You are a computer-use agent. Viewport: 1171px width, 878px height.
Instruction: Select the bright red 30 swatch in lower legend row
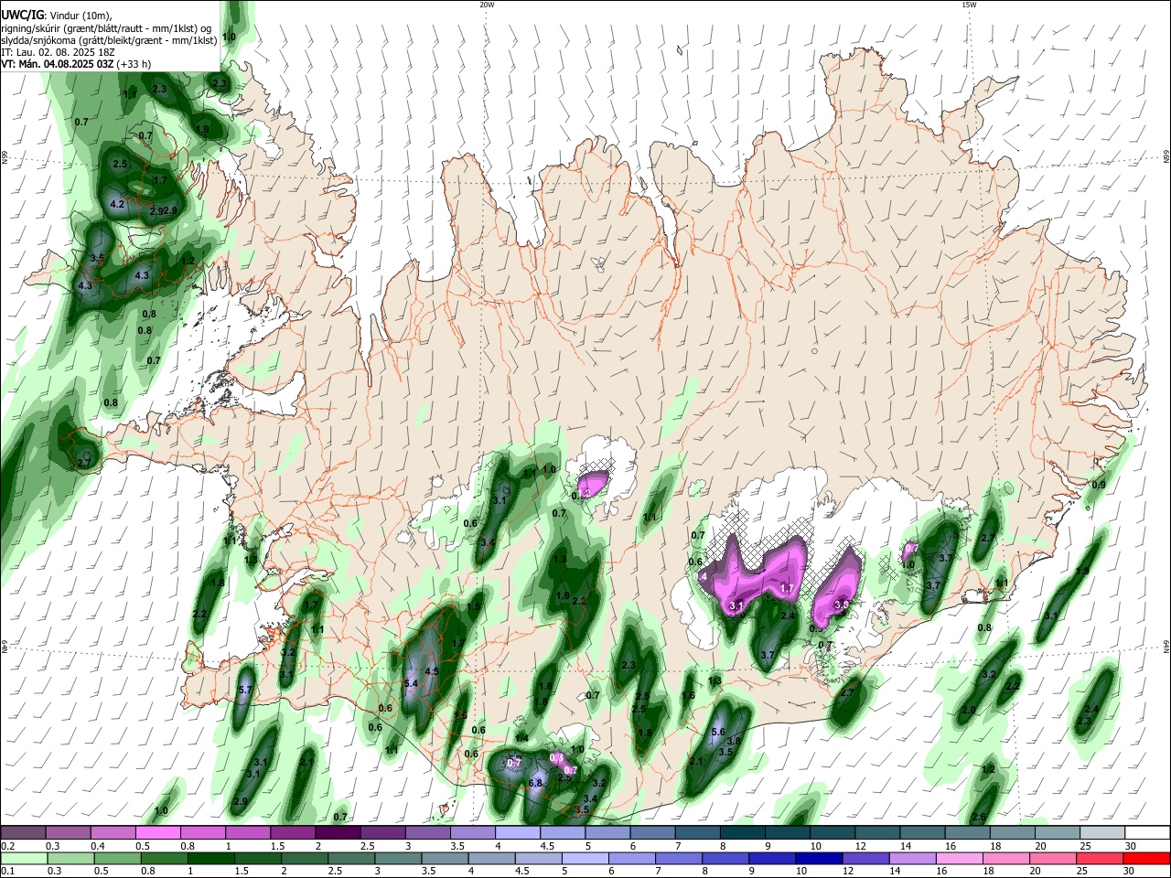click(1146, 858)
